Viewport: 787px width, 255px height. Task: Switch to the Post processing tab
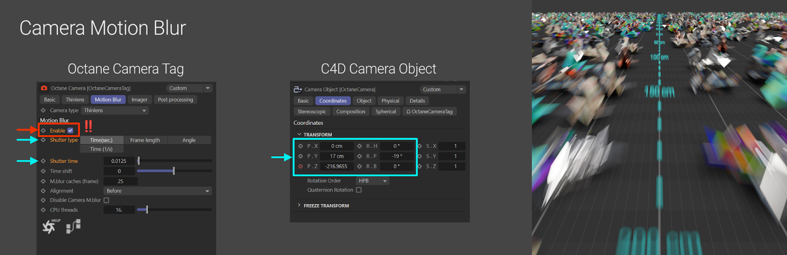pyautogui.click(x=175, y=100)
